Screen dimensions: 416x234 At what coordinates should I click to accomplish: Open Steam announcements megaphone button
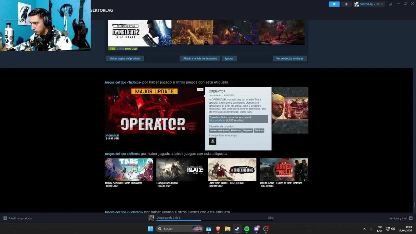coord(334,4)
